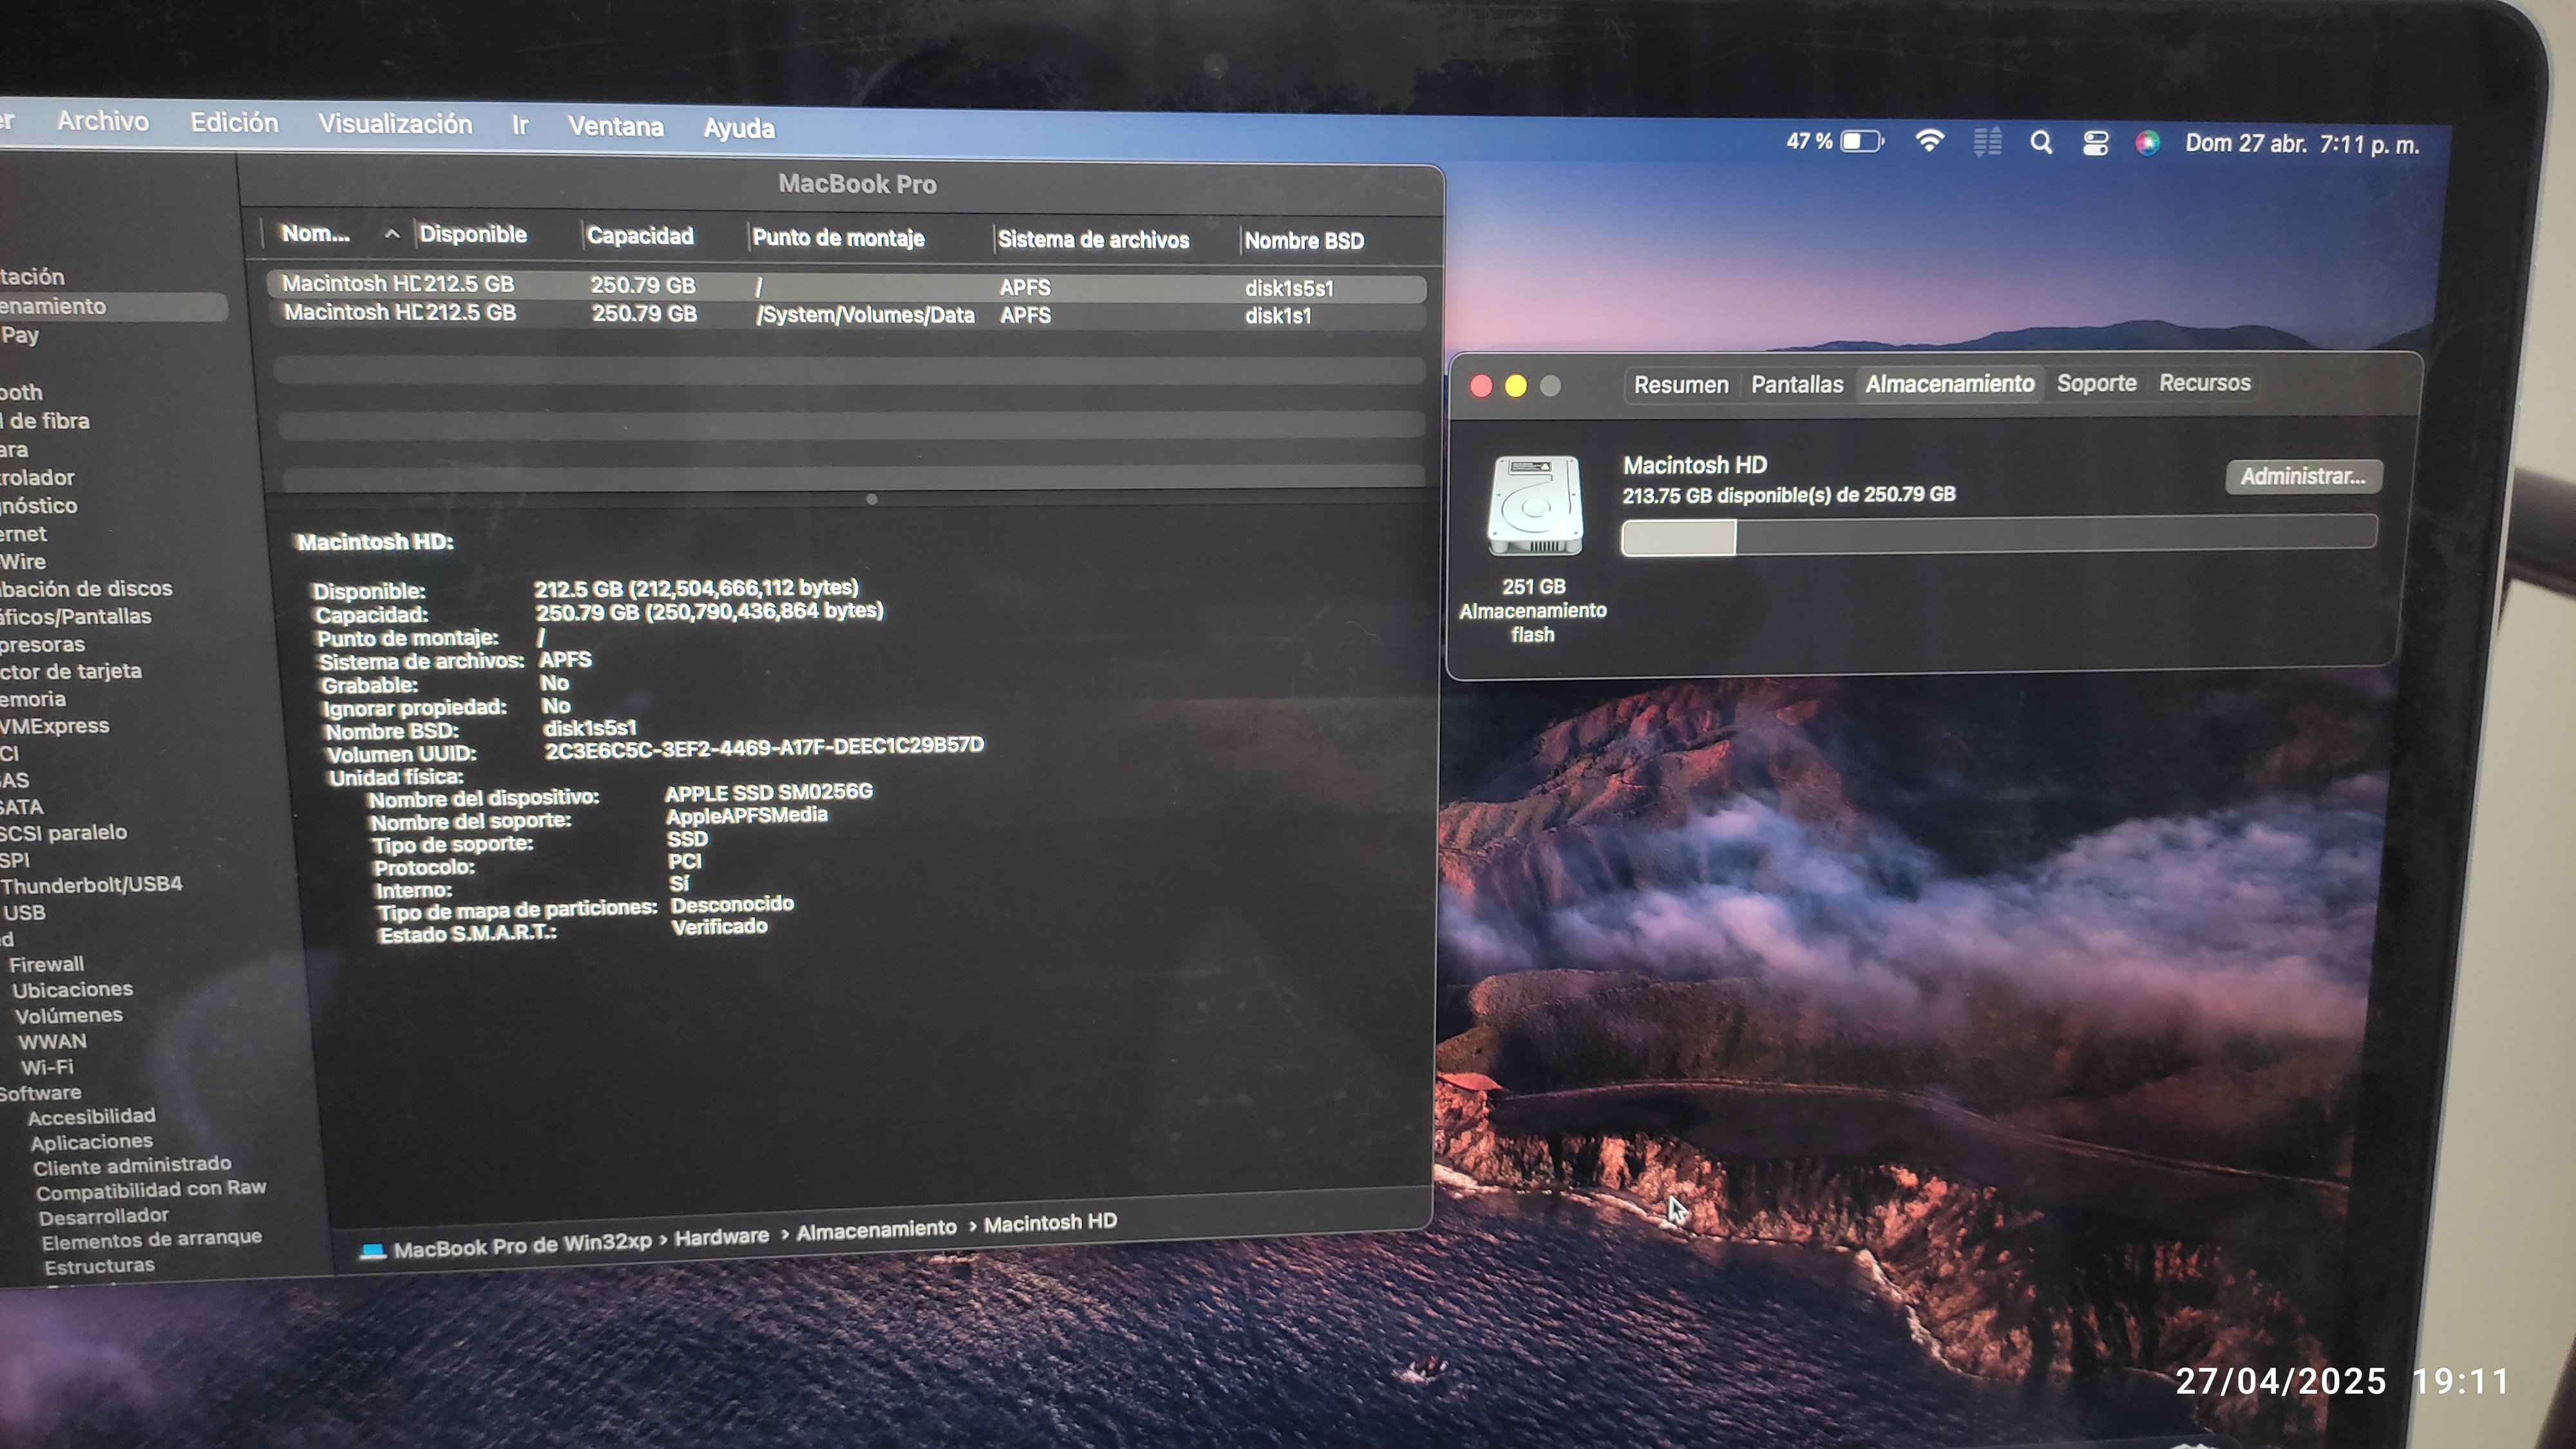Select SCSI paralelo in the sidebar
This screenshot has height=1449, width=2576.
coord(63,833)
